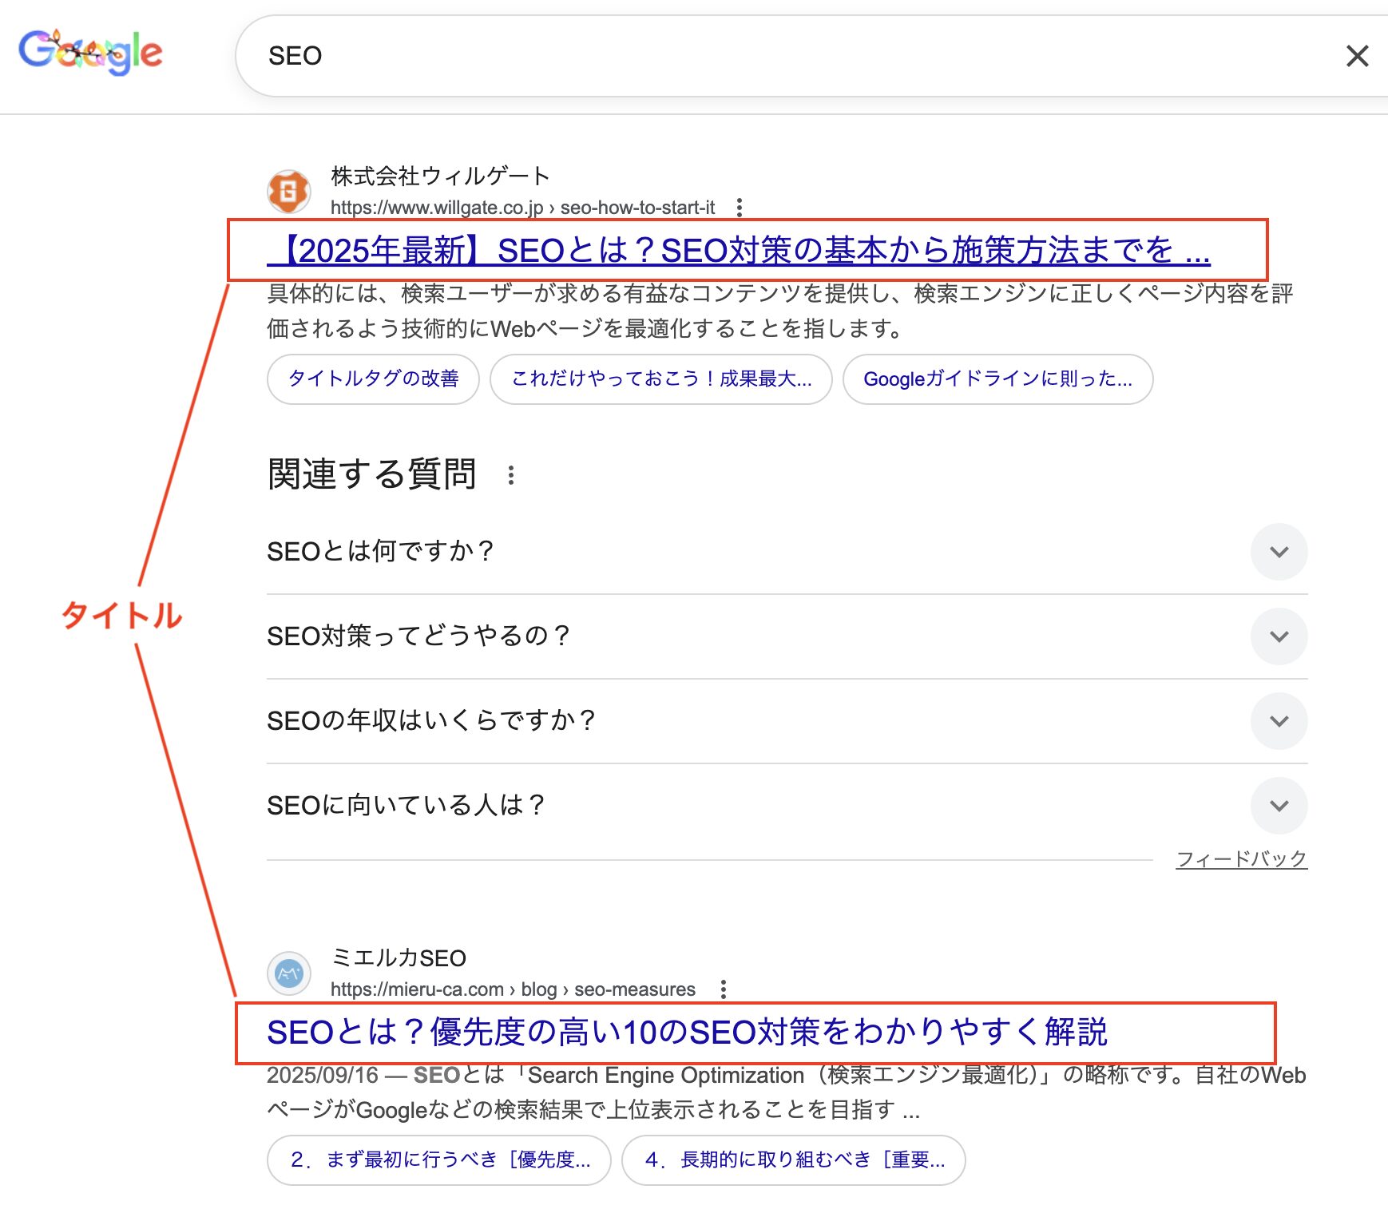Open three-dot menu next to 関連する質問
The image size is (1388, 1217).
(511, 475)
